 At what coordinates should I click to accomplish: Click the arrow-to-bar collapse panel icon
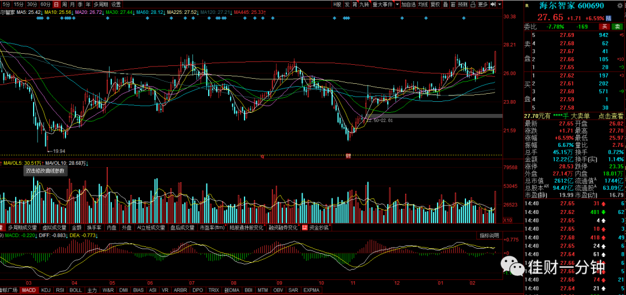coord(493,5)
